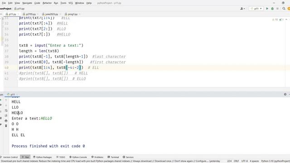Image resolution: width=290 pixels, height=163 pixels.
Task: Open the p11 run configuration dropdown
Action: (256, 9)
